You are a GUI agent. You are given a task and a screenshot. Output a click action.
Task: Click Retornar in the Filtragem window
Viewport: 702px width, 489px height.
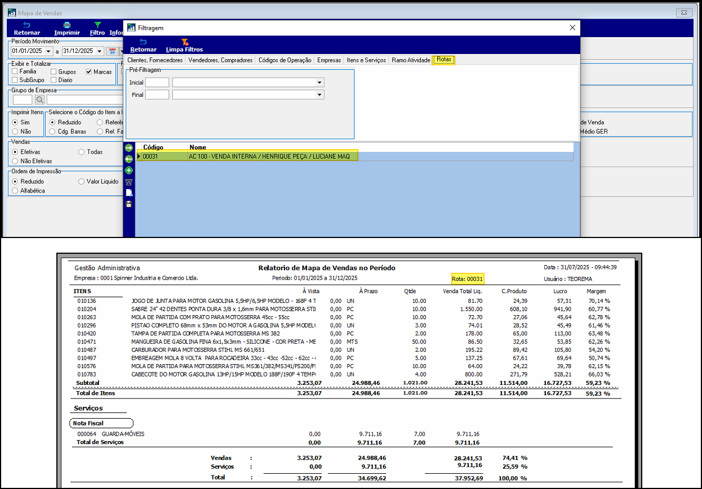pyautogui.click(x=143, y=46)
